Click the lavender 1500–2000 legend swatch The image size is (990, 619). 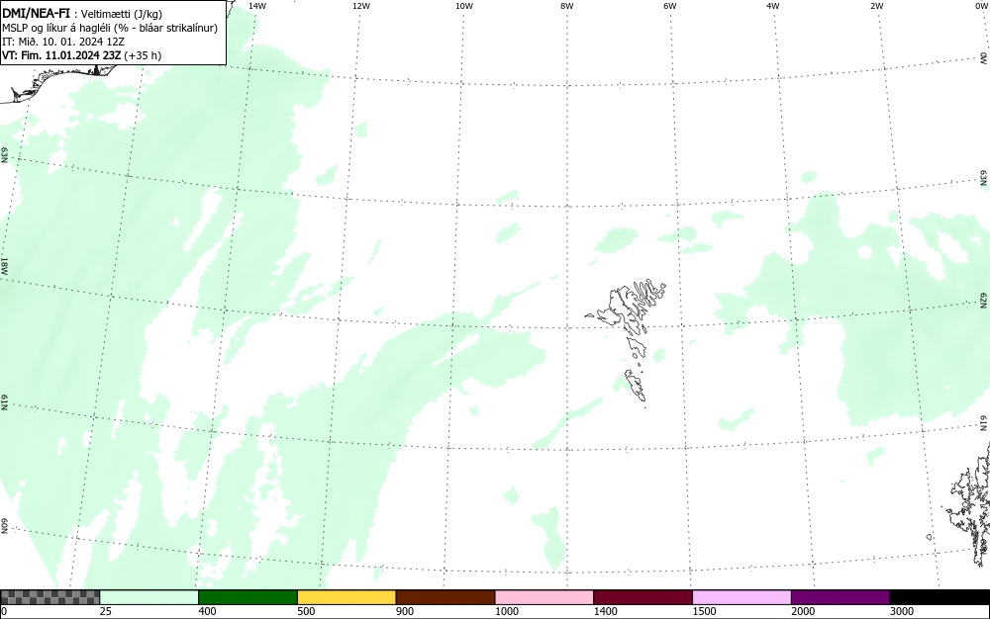[742, 597]
